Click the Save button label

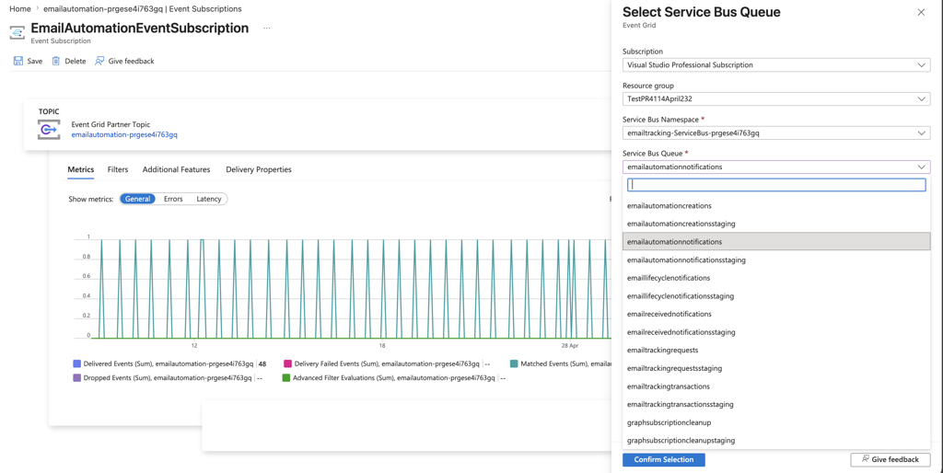35,62
